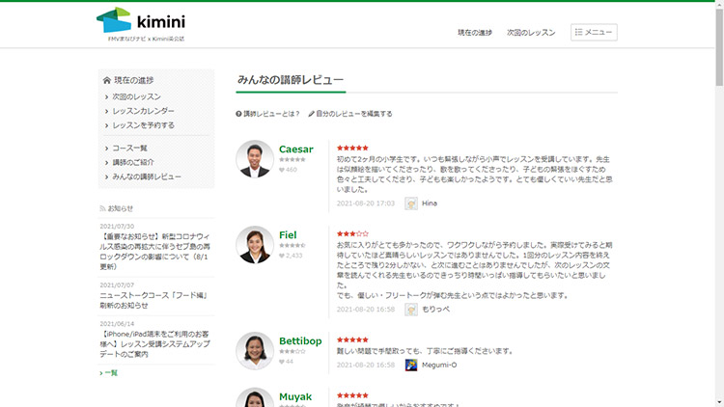Open 現在の進捗 in top navigation
Viewport: 724px width, 407px height.
point(475,32)
